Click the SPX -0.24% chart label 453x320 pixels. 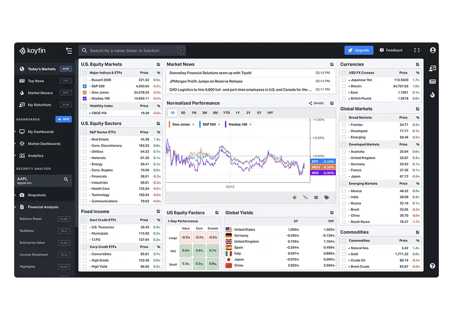(x=323, y=161)
